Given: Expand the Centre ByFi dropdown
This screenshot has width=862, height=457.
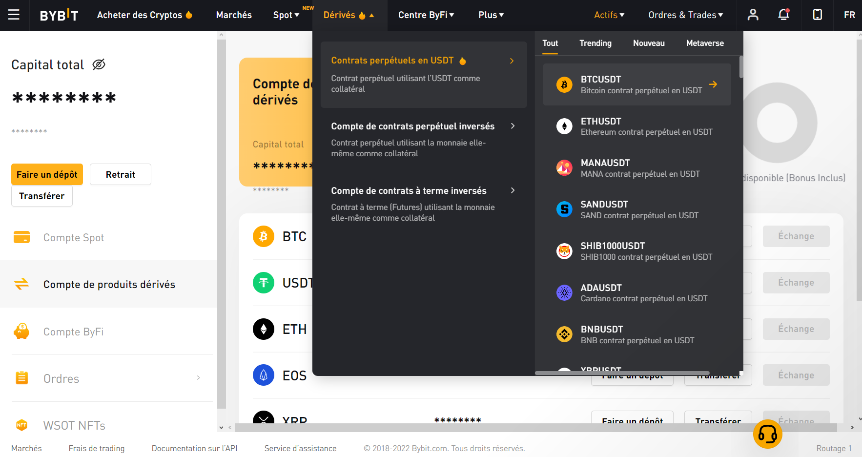Looking at the screenshot, I should click(426, 15).
